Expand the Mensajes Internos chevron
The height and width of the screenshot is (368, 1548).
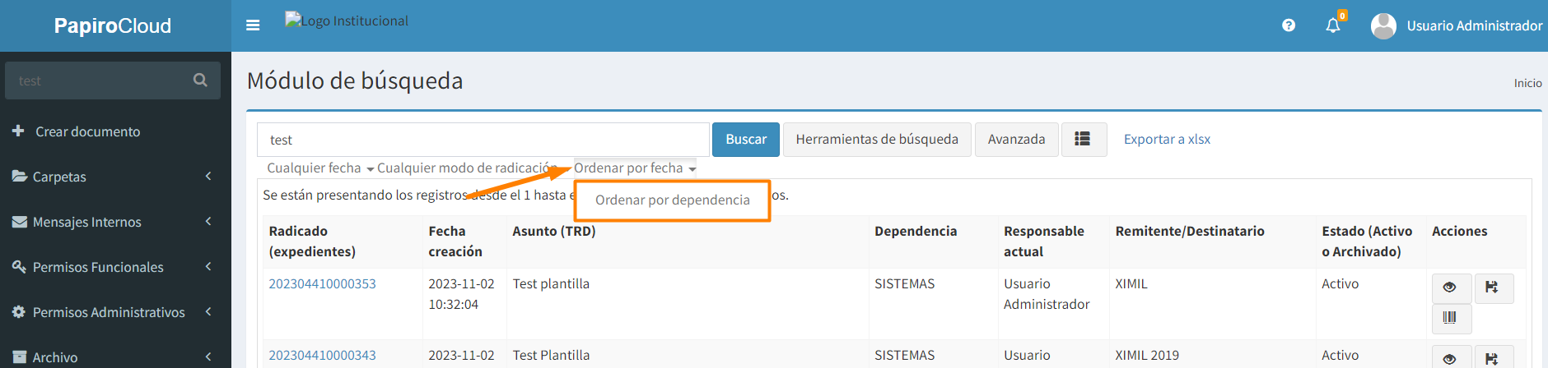(x=208, y=221)
